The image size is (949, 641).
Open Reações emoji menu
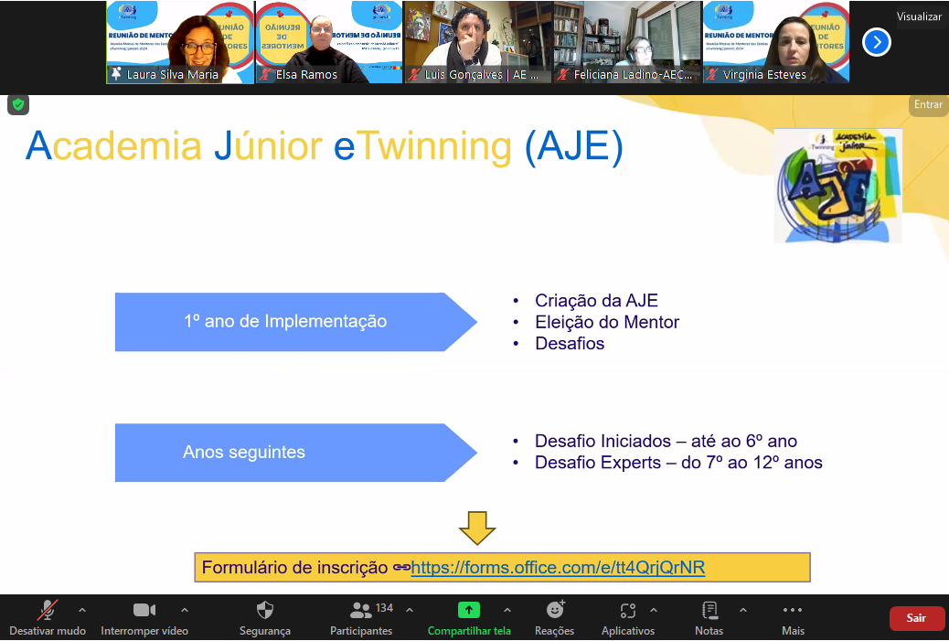pyautogui.click(x=554, y=618)
